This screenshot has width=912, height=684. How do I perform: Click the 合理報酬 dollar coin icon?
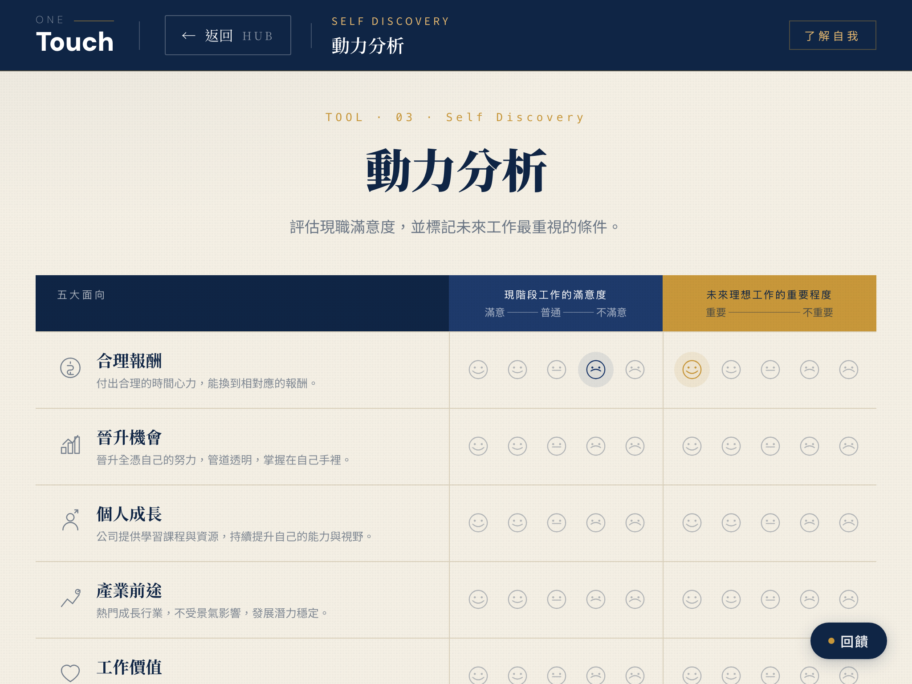pos(70,368)
